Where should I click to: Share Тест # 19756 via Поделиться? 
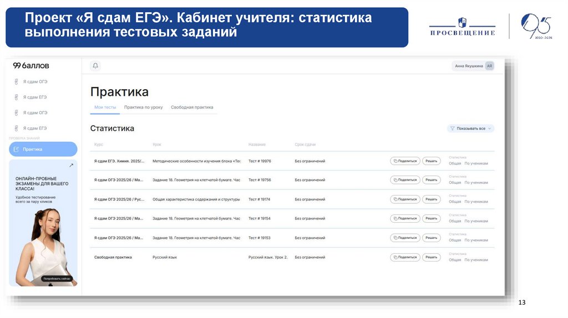[x=405, y=180]
